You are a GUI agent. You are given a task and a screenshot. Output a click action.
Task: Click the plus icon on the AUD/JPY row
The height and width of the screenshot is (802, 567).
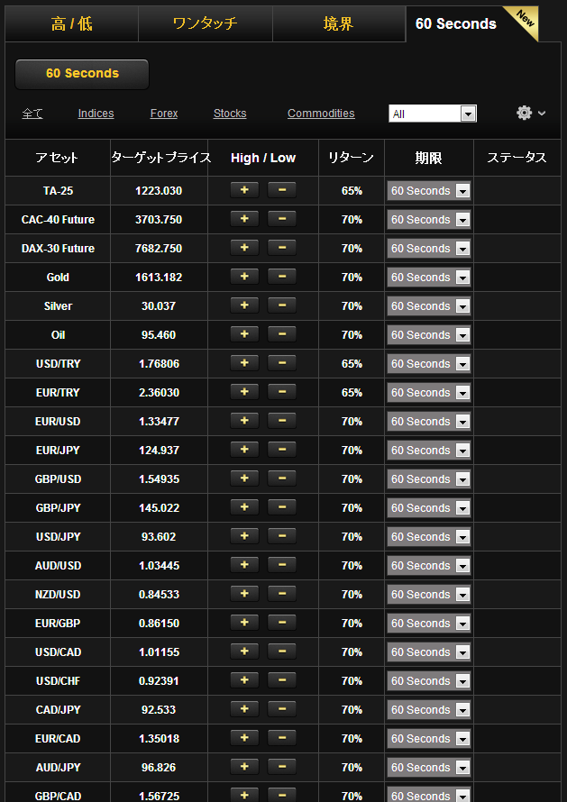243,767
